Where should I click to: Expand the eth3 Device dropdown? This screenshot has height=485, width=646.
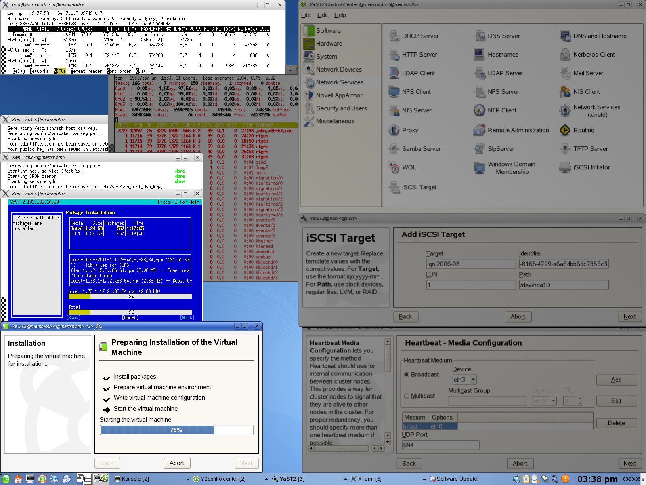pos(473,380)
